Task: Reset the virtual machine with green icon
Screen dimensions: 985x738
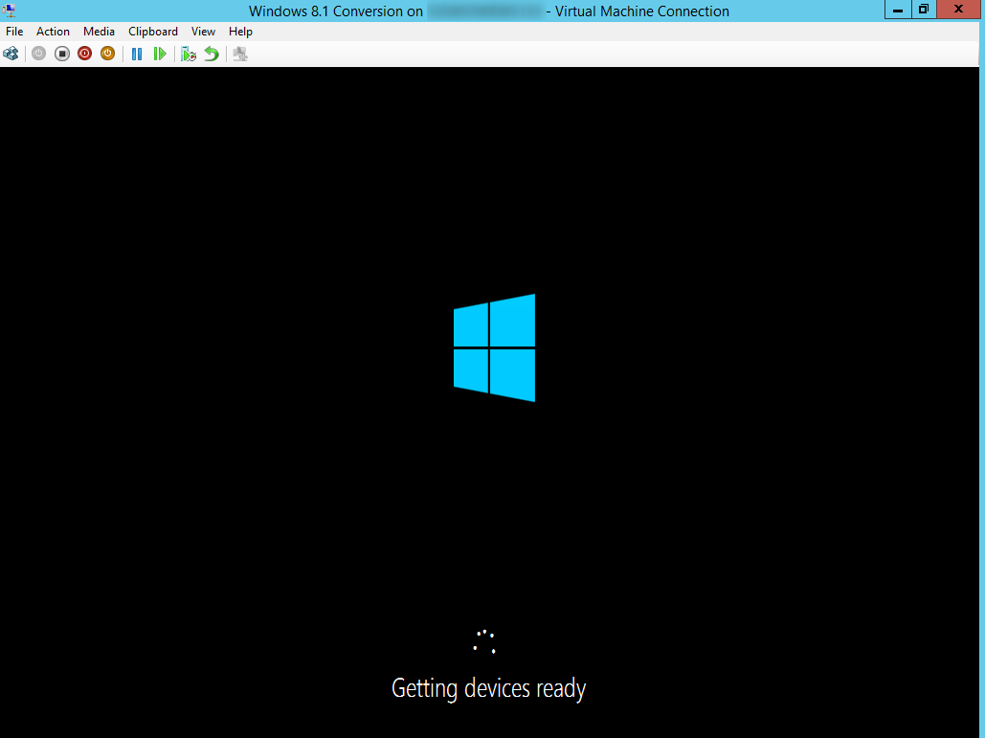Action: point(160,54)
